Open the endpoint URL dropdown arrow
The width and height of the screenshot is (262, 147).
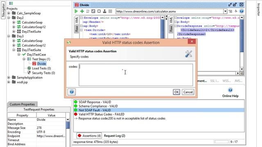pyautogui.click(x=225, y=11)
